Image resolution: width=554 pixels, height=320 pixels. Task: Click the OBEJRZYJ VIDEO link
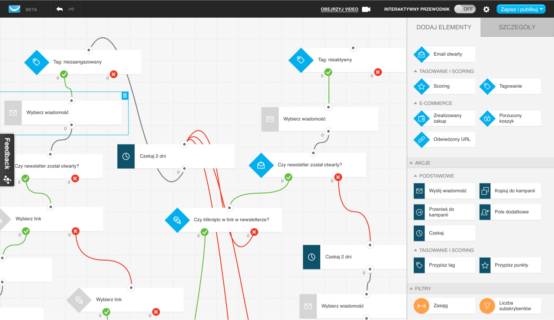(x=339, y=9)
